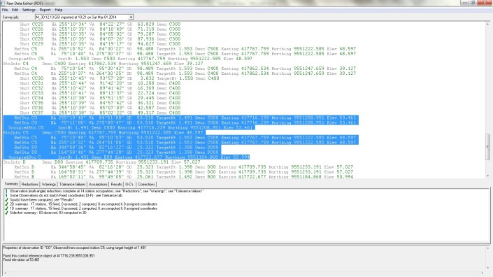Open the Edit menu
Image resolution: width=493 pixels, height=277 pixels.
(x=15, y=10)
